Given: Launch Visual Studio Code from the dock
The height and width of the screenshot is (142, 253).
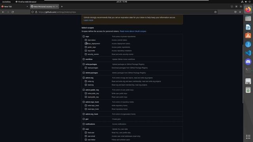Looking at the screenshot, I should click(248, 53).
